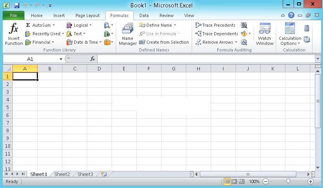The image size is (323, 188).
Task: Switch to Sheet2 tab
Action: [62, 174]
